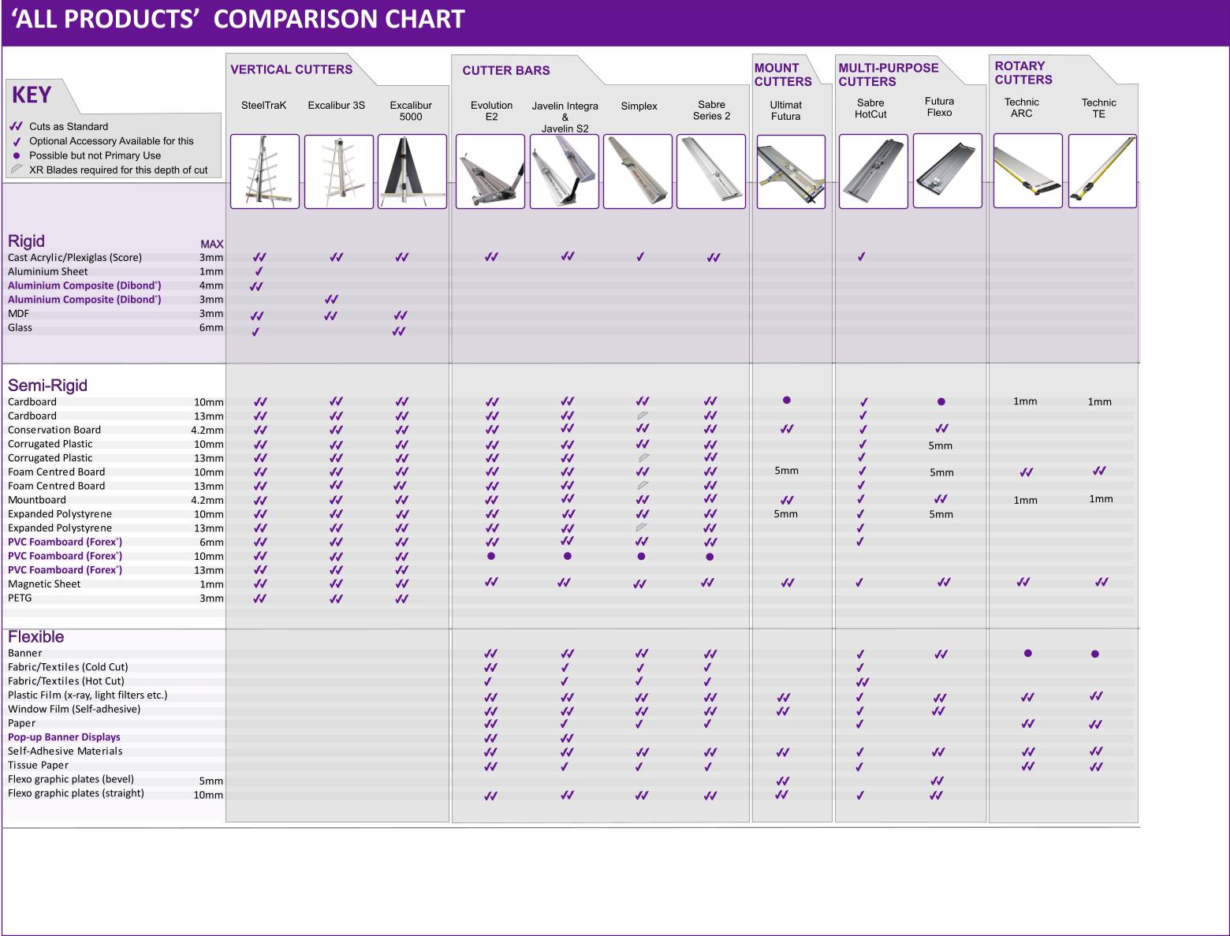Click the 'Magnetic Sheet' row label

point(44,584)
